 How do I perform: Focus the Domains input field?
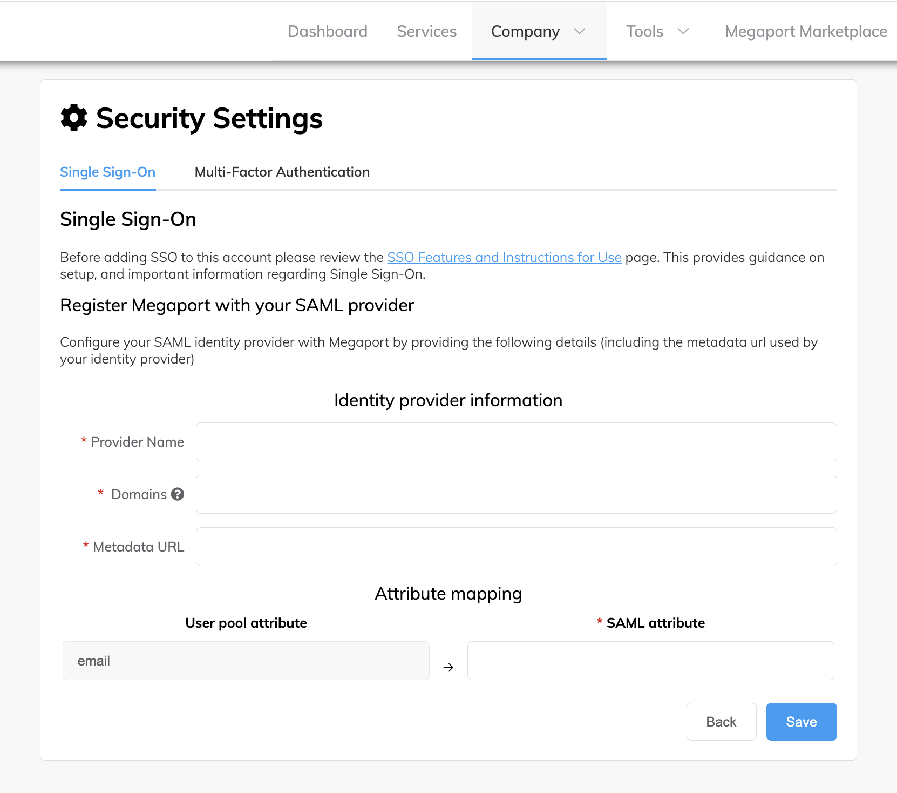click(x=517, y=494)
